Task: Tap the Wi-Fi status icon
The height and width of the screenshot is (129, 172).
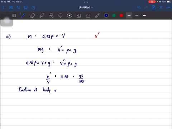Action: click(160, 2)
